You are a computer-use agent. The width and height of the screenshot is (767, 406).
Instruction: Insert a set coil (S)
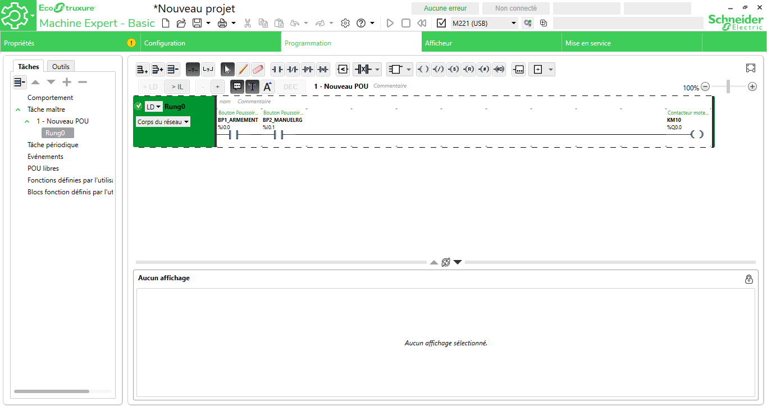[x=454, y=69]
